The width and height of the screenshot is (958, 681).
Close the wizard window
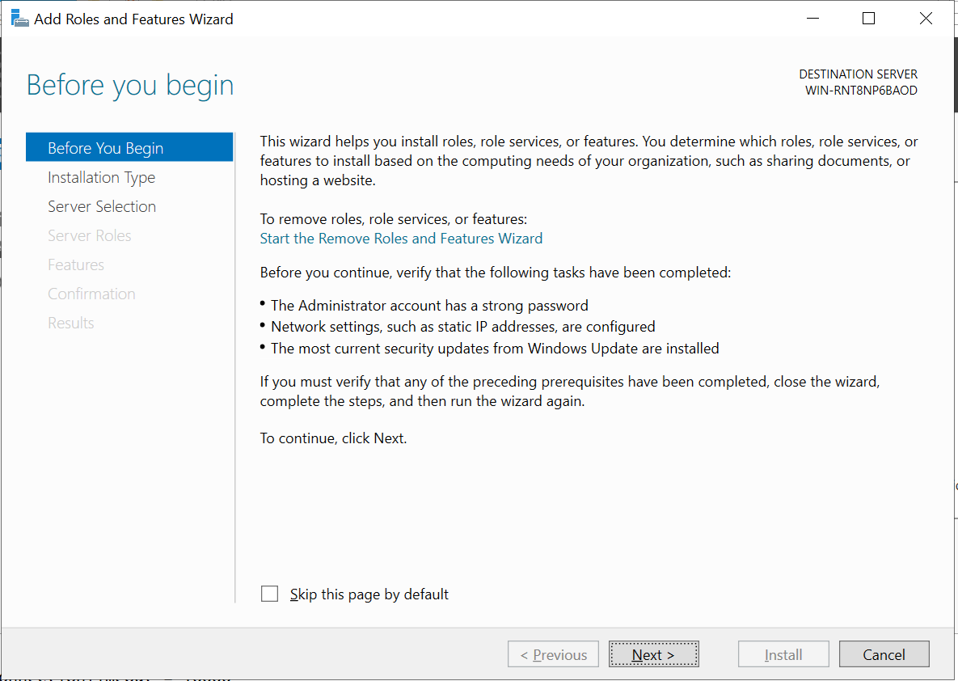click(926, 19)
